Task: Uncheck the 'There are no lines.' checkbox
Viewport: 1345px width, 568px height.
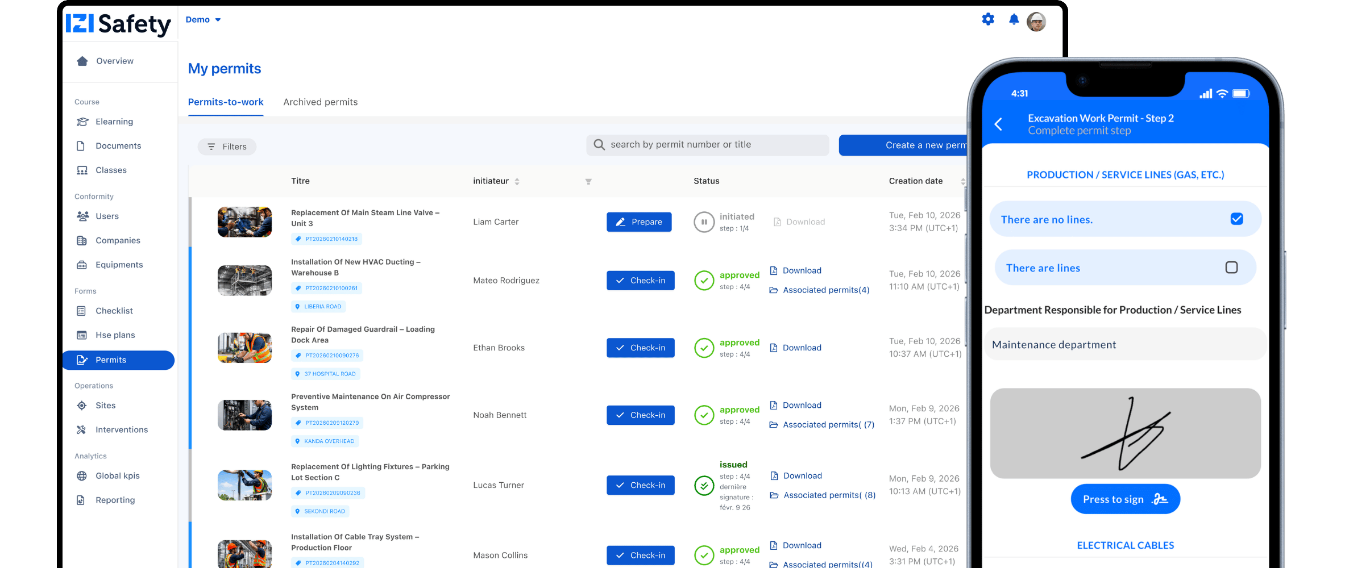Action: pyautogui.click(x=1236, y=219)
